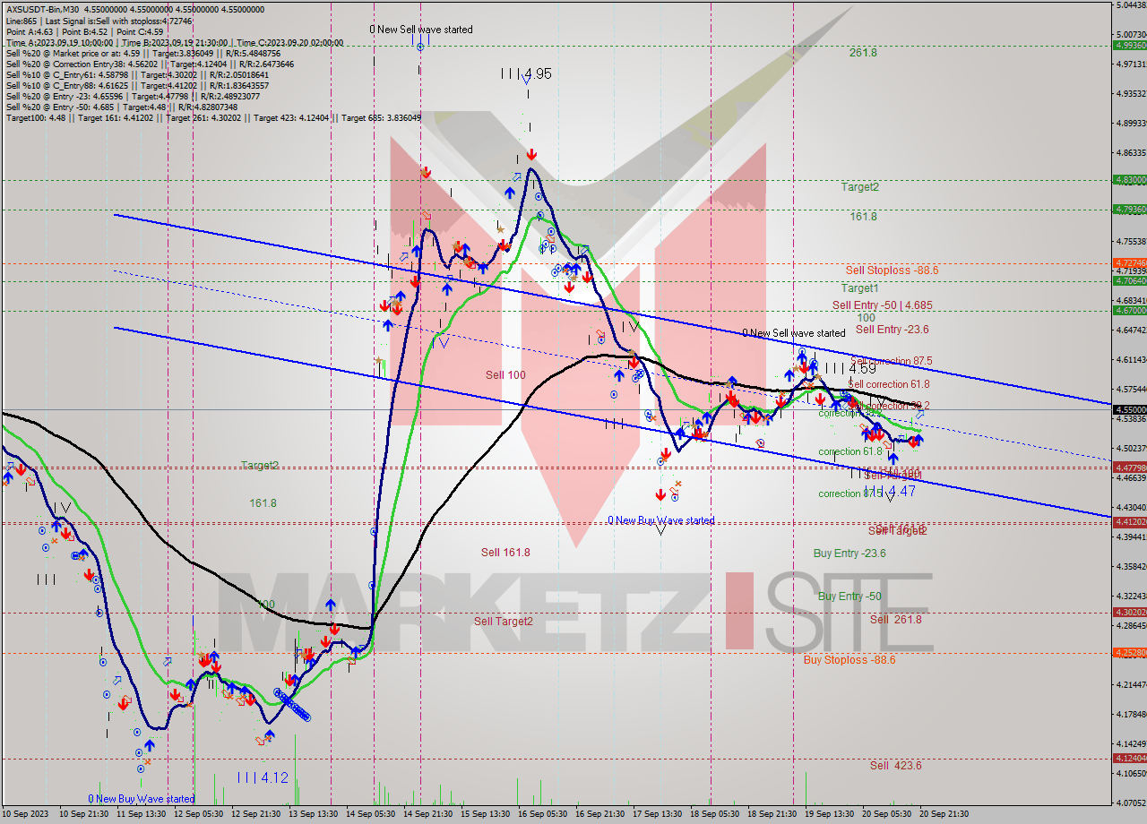
Task: Click the 4.83000 green price tag
Action: (1129, 180)
